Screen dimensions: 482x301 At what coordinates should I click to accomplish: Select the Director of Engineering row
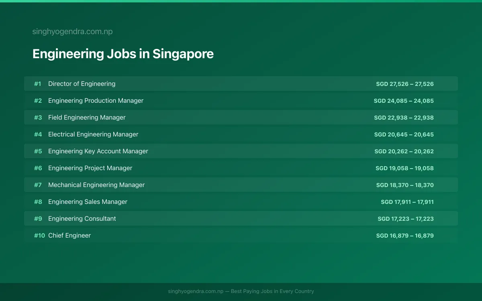(241, 83)
